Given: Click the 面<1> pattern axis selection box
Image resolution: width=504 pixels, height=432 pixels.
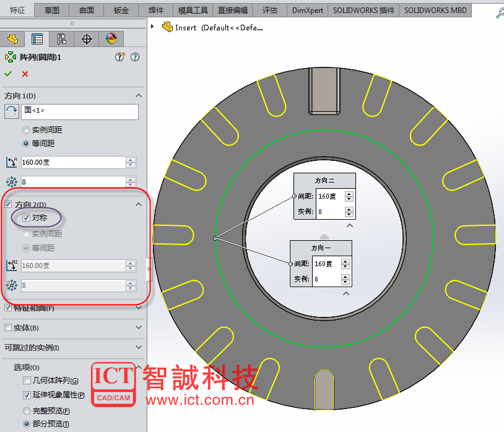Looking at the screenshot, I should point(80,112).
